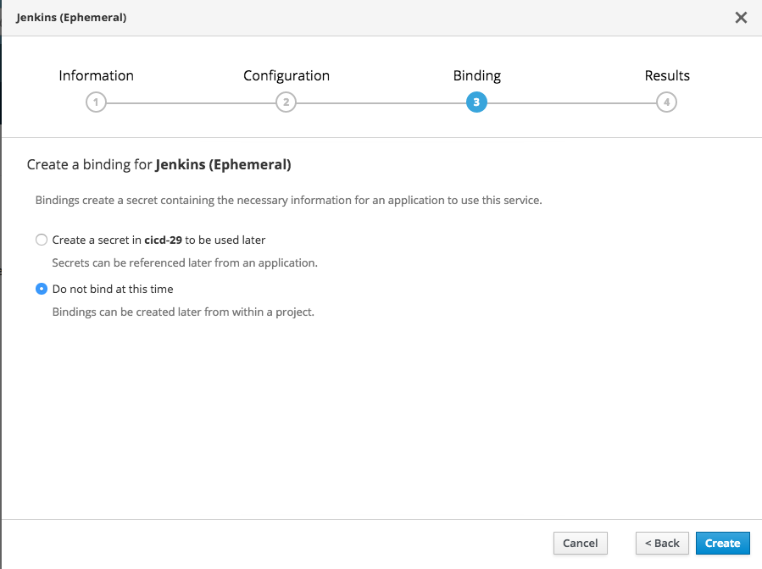
Task: Select the Binding step label
Action: coord(476,75)
